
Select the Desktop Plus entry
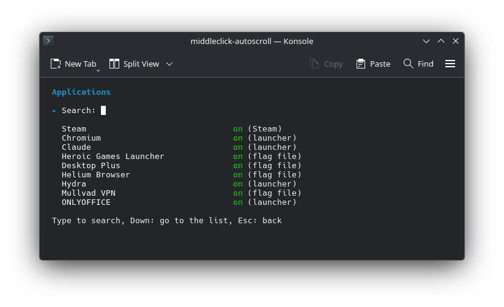(91, 166)
